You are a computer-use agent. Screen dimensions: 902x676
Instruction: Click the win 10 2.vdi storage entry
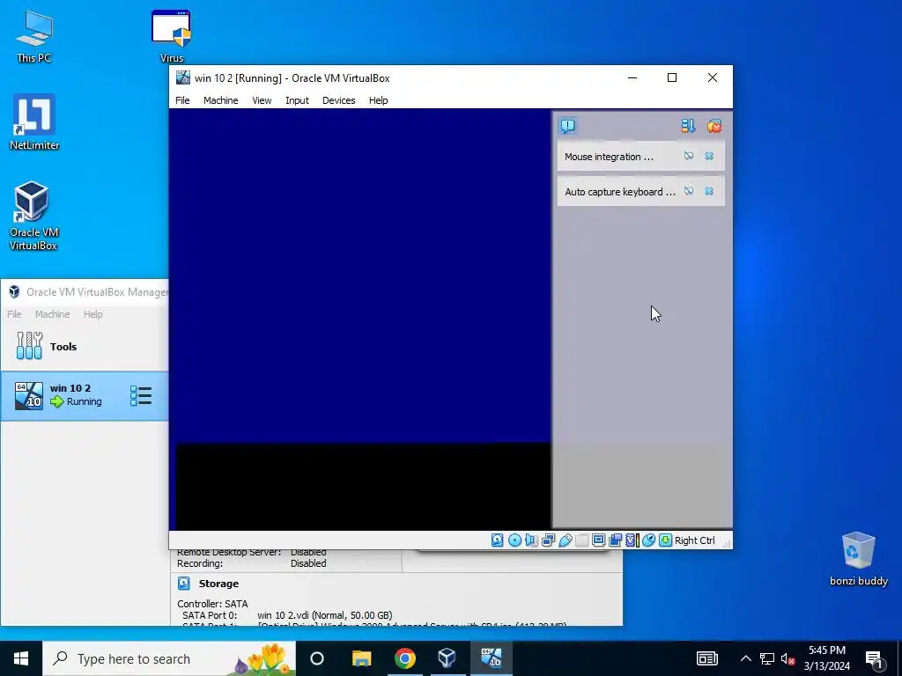(324, 615)
